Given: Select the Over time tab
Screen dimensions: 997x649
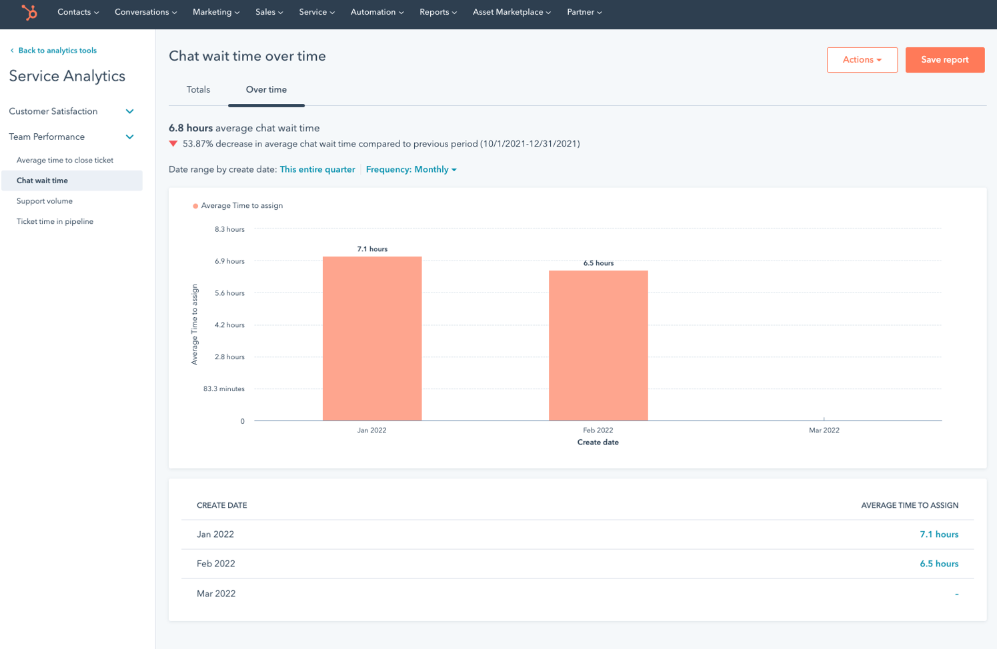Looking at the screenshot, I should 266,89.
